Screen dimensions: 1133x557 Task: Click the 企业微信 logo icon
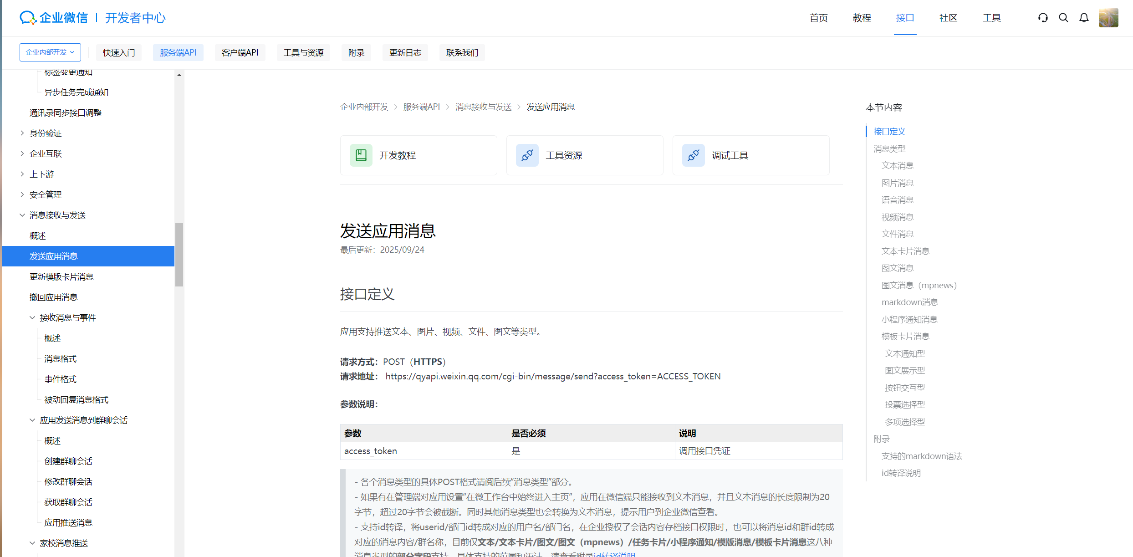click(x=28, y=18)
